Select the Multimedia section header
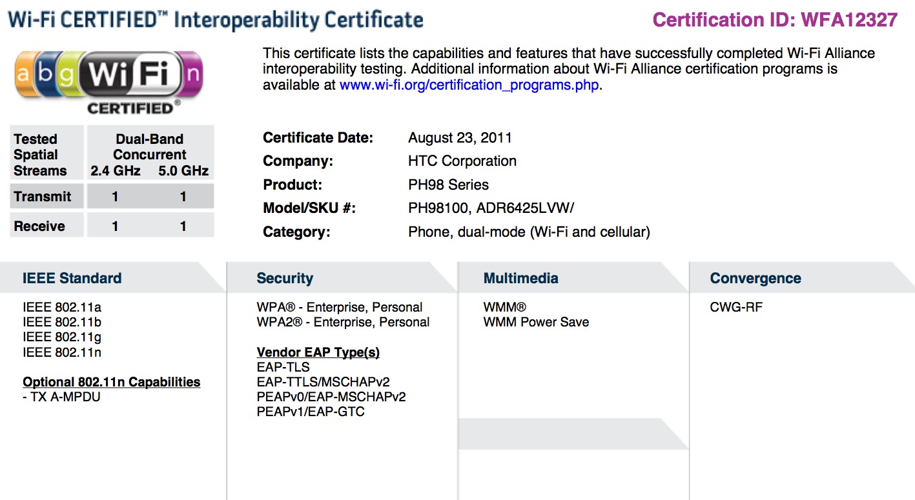The image size is (915, 500). [x=520, y=279]
